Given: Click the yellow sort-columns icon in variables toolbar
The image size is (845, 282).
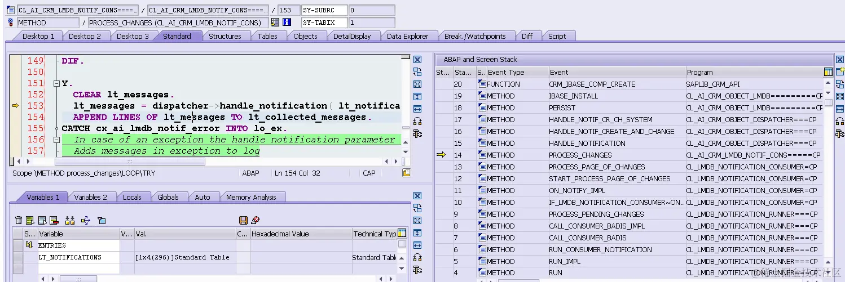Looking at the screenshot, I should (70, 220).
